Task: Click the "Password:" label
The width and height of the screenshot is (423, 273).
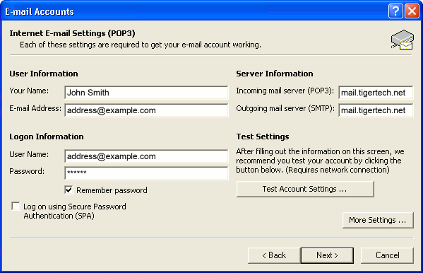Action: click(x=27, y=171)
